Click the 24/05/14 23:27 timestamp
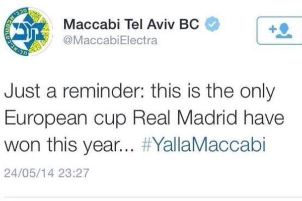Screen dimensions: 302x201 click(46, 173)
